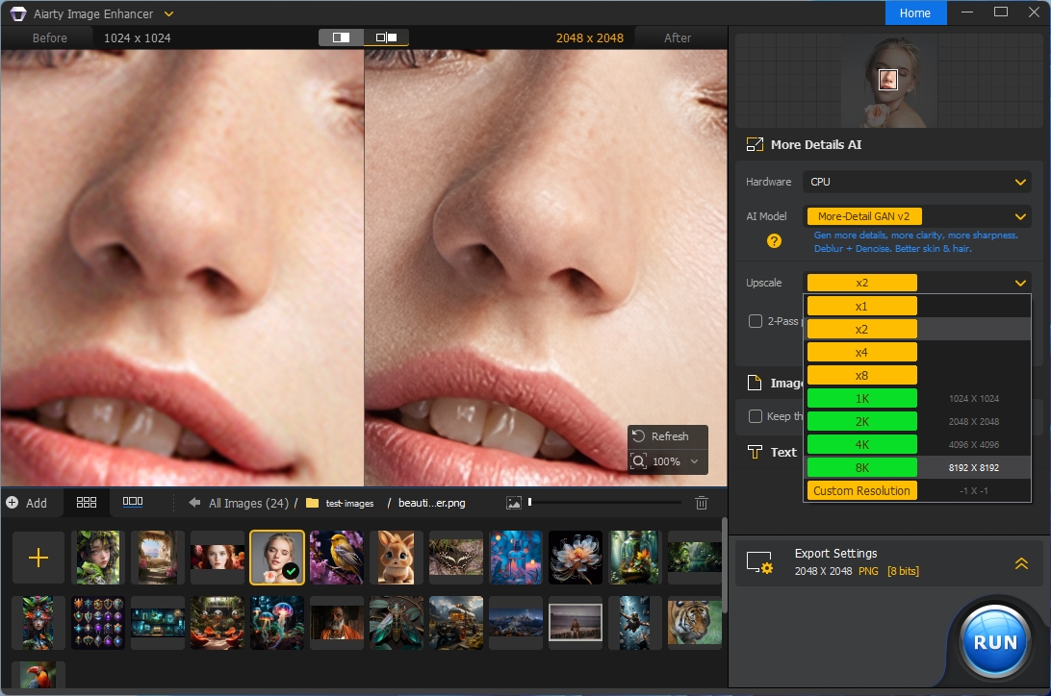Click the yellow AI Model help icon

(x=774, y=241)
